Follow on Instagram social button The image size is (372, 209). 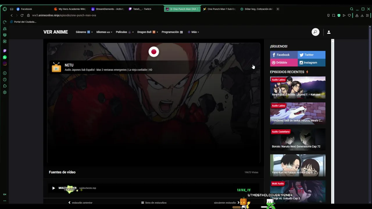[312, 62]
